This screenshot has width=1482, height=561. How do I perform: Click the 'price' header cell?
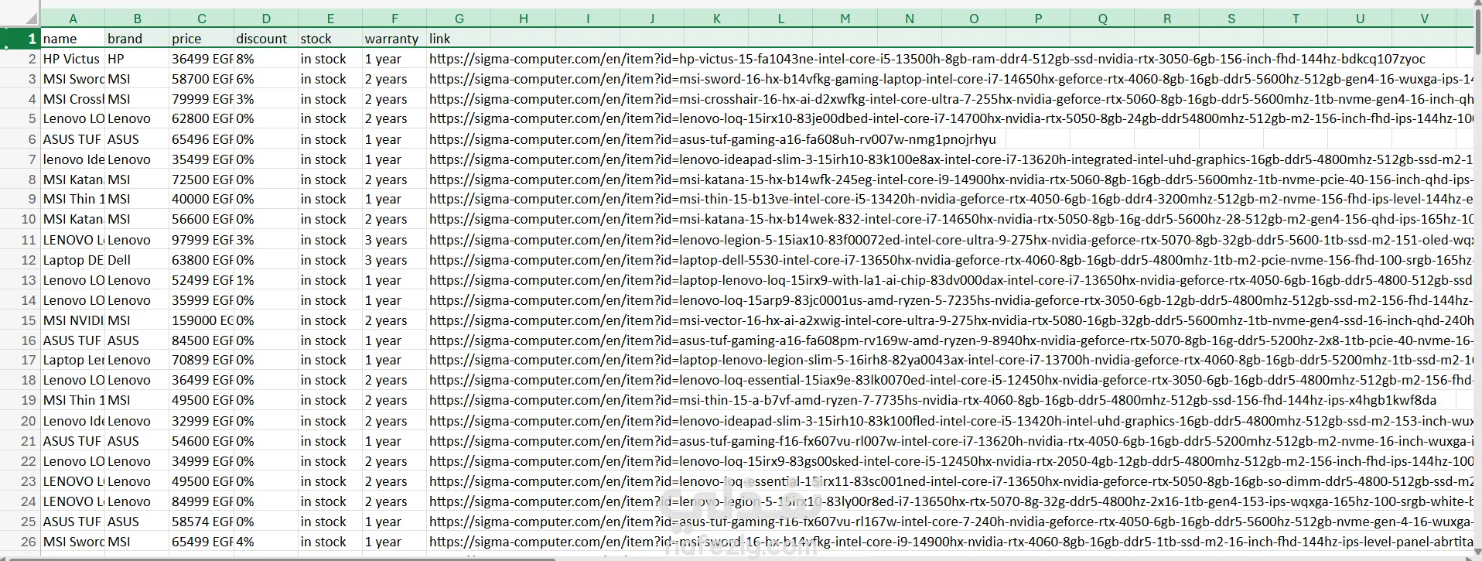tap(201, 39)
